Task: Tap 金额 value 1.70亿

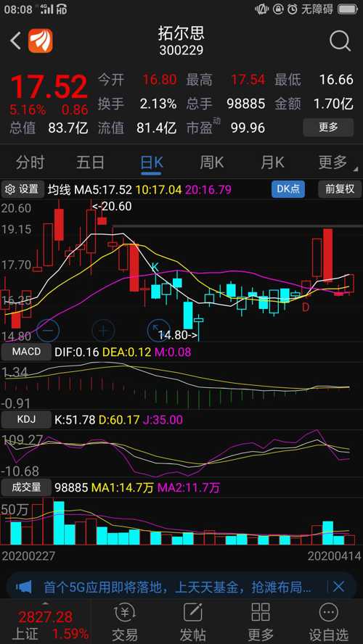Action: tap(333, 104)
